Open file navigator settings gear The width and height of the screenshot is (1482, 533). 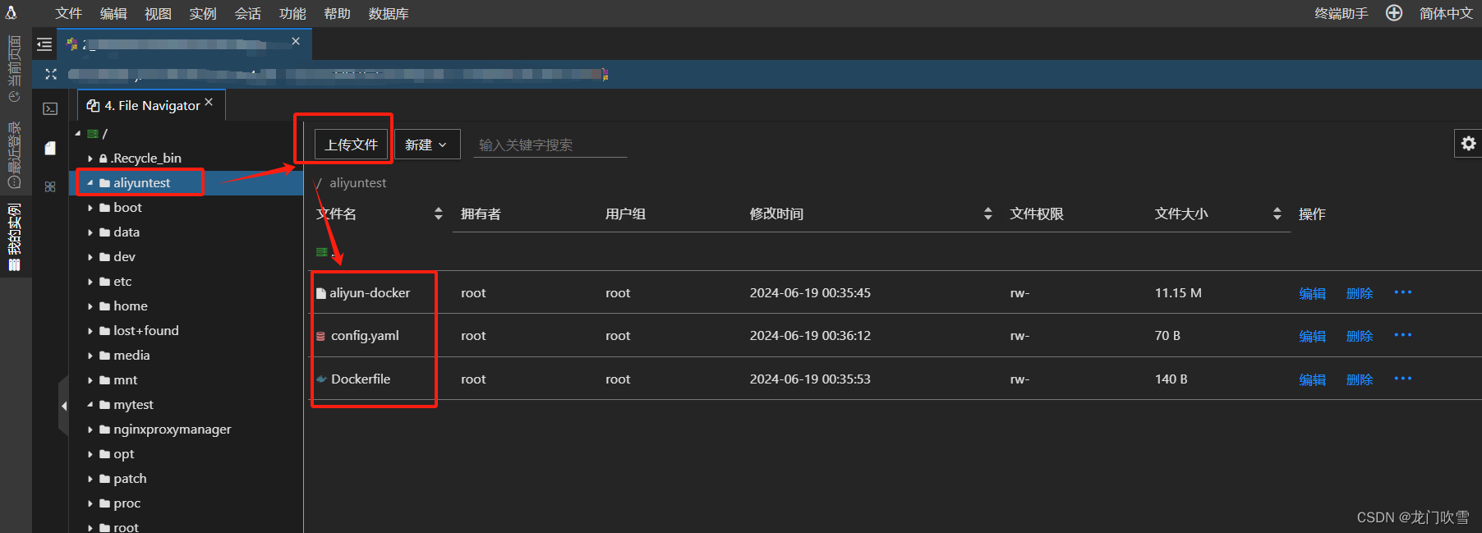point(1469,143)
